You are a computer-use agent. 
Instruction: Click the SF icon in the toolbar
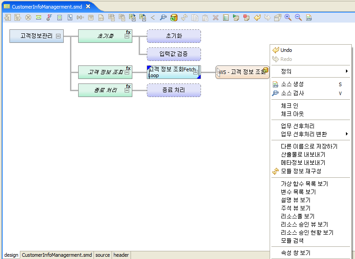point(49,18)
